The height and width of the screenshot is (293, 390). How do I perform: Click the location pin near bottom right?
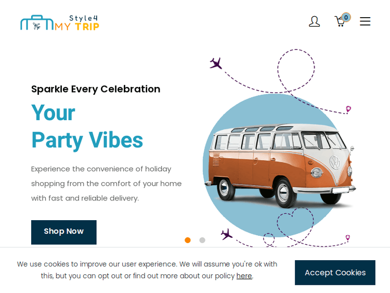pyautogui.click(x=347, y=238)
